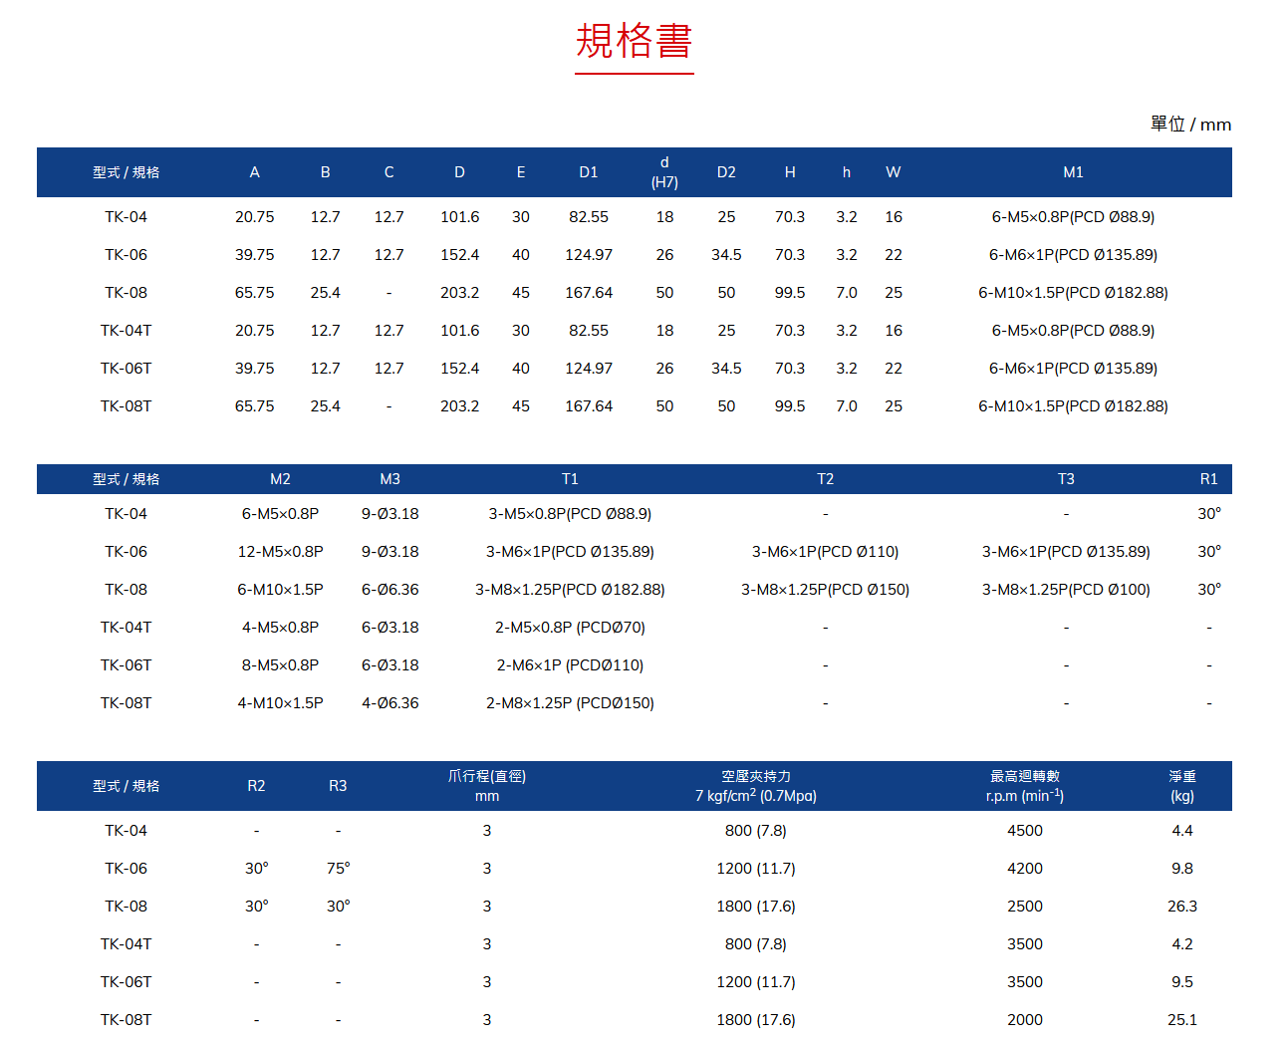
Task: Click the 26.3 weight value
Action: [1182, 907]
